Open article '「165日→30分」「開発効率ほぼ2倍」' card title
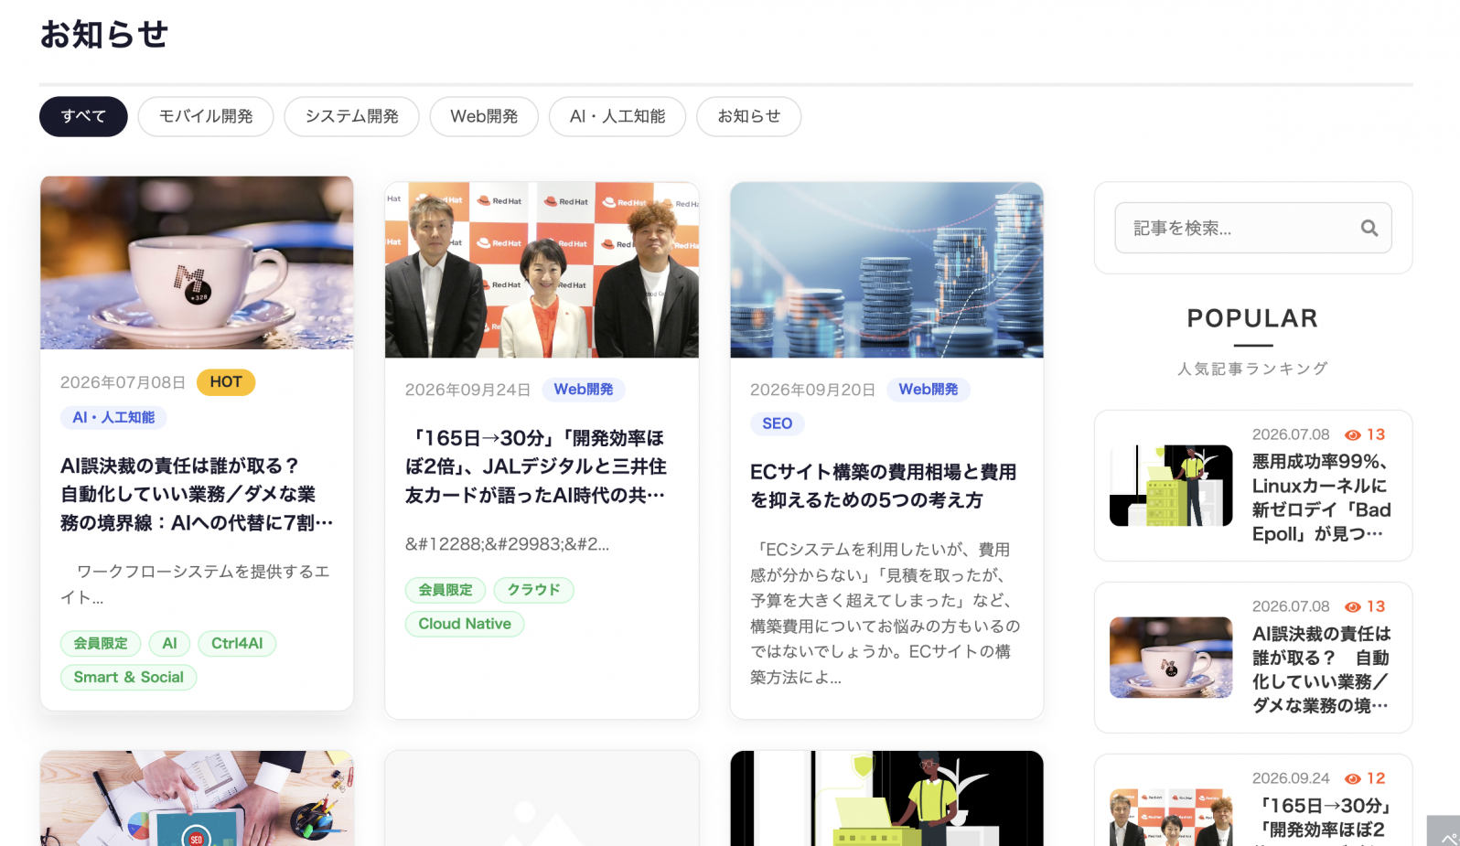 pyautogui.click(x=537, y=466)
